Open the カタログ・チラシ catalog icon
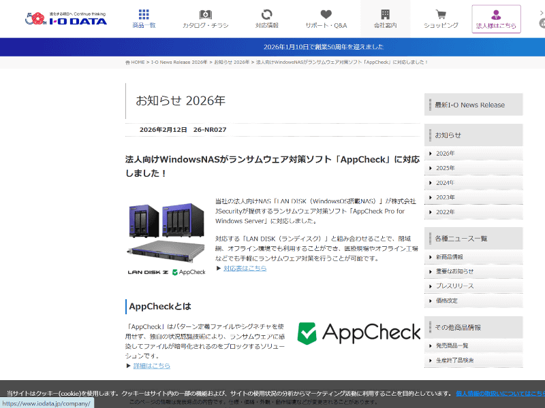 (206, 14)
